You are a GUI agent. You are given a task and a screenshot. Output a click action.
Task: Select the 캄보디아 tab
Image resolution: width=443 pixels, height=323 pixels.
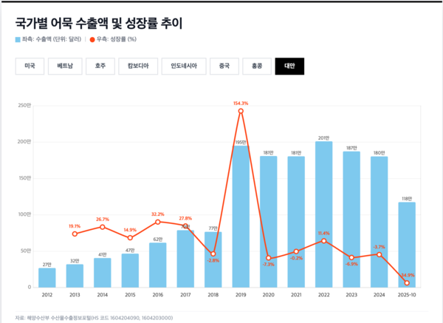[137, 66]
